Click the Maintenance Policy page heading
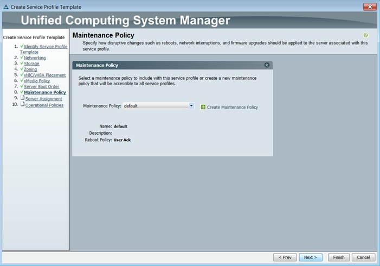This screenshot has height=266, width=380. (x=103, y=35)
